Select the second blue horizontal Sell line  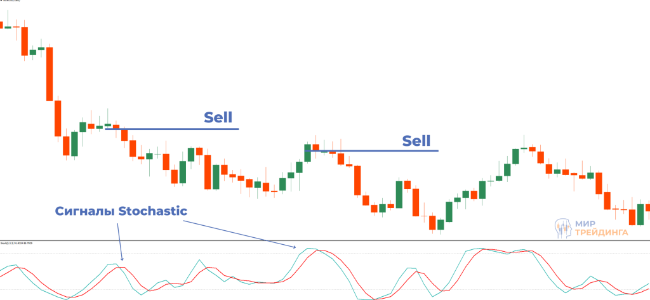381,151
